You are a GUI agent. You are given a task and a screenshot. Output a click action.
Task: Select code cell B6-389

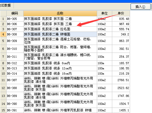[15, 96]
